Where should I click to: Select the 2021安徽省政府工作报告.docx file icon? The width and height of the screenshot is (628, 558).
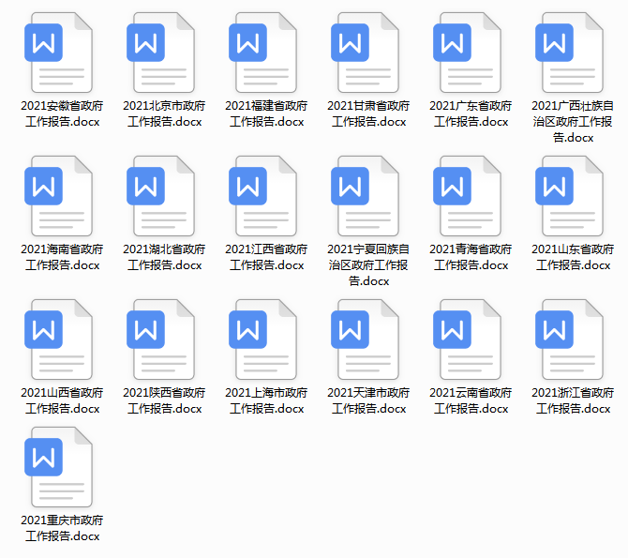click(x=61, y=53)
